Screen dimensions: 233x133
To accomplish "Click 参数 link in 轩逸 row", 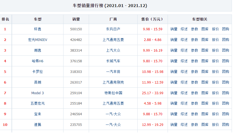I will pos(195,29).
